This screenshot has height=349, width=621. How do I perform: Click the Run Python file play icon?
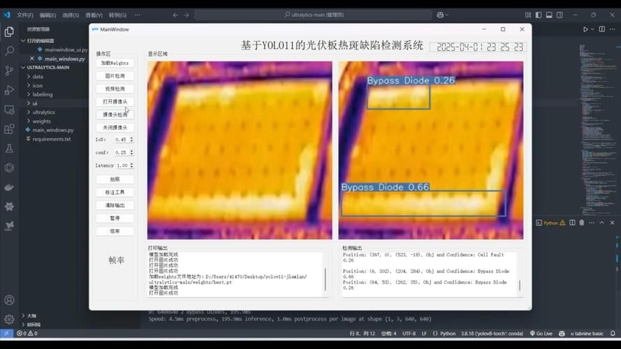[x=585, y=29]
